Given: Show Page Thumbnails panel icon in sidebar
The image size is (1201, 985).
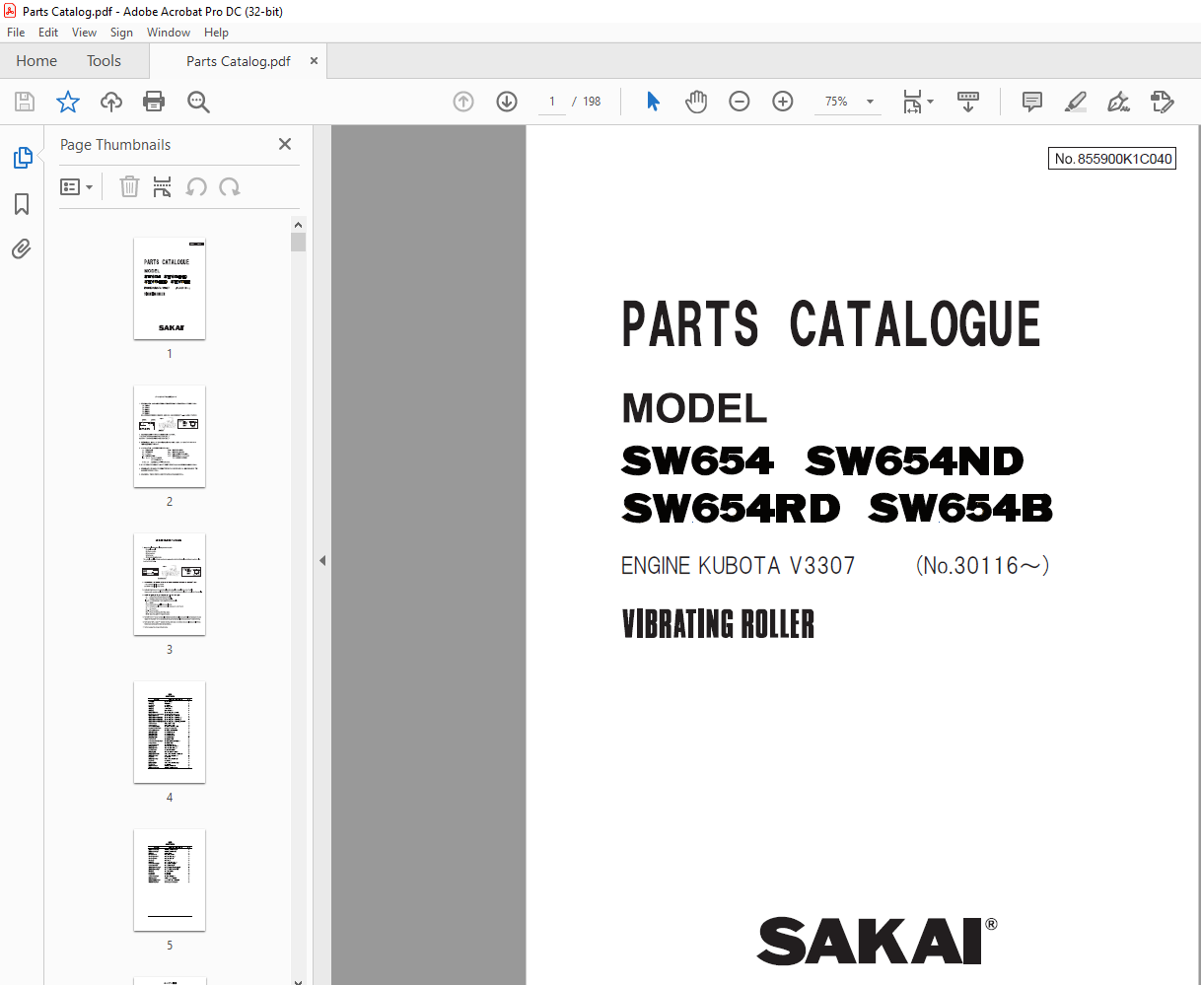Looking at the screenshot, I should point(22,158).
